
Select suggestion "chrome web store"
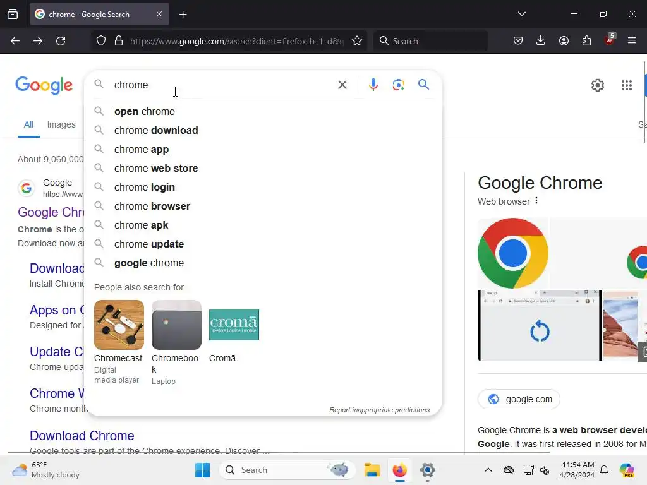263,168
